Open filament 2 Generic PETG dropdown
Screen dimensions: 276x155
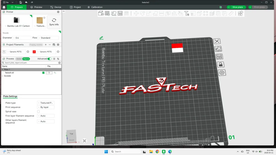pyautogui.click(x=46, y=52)
